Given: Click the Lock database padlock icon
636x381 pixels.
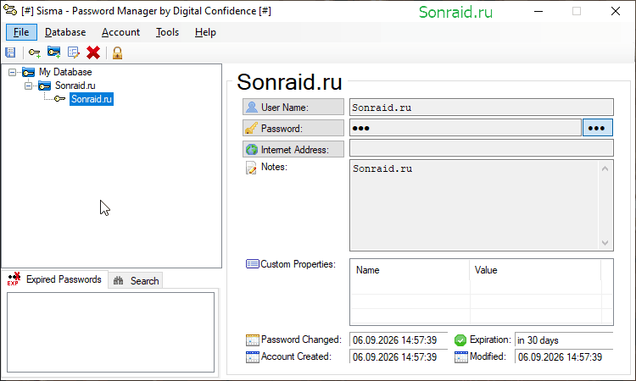Looking at the screenshot, I should click(117, 52).
